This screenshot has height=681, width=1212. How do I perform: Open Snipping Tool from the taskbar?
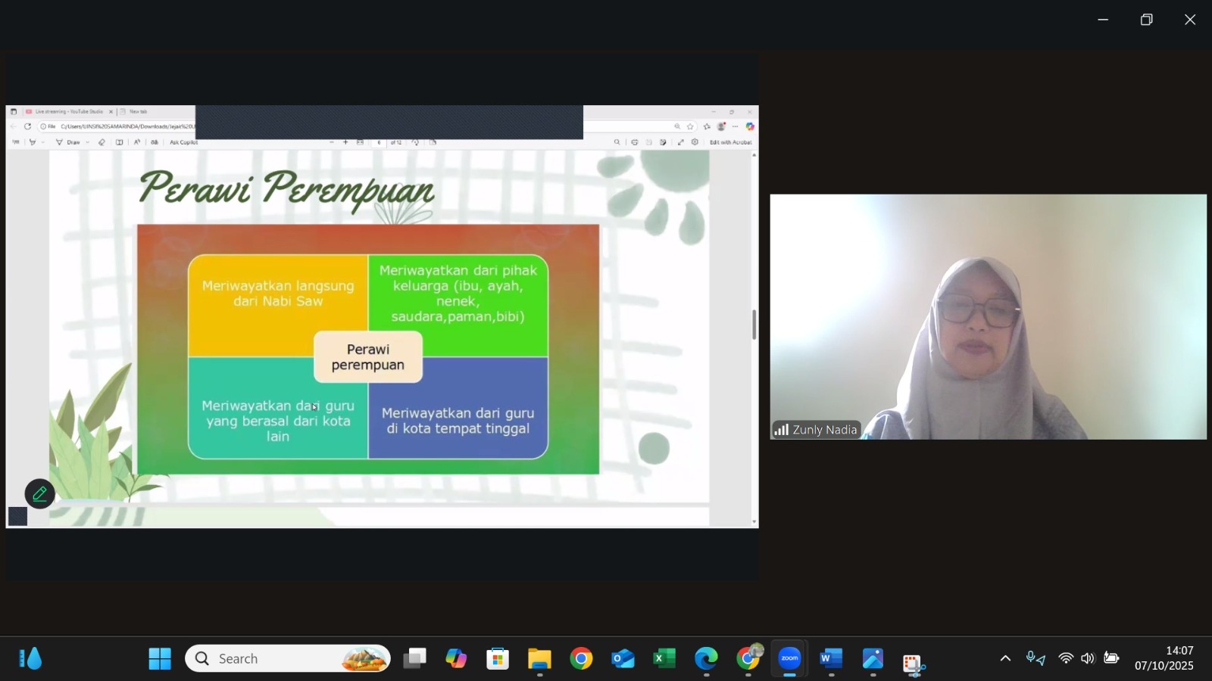tap(914, 663)
